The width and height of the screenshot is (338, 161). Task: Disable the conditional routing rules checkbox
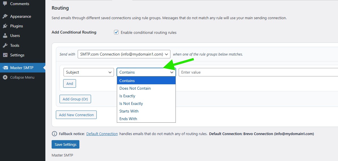click(x=116, y=32)
